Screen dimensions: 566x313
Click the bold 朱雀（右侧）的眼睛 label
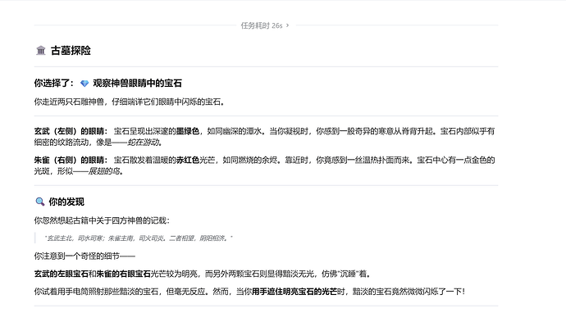tap(69, 160)
